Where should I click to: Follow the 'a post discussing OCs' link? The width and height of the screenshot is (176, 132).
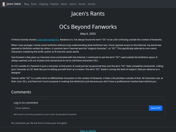pos(48,40)
